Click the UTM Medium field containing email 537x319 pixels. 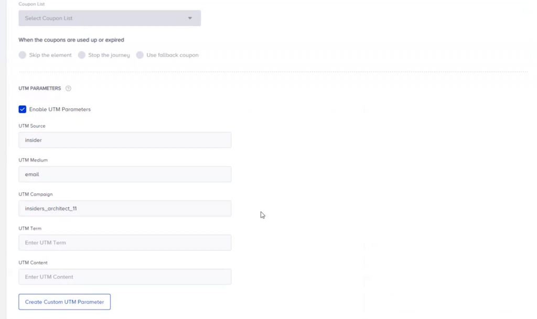[125, 174]
